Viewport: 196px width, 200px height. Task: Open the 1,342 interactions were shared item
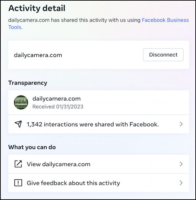[x=98, y=124]
